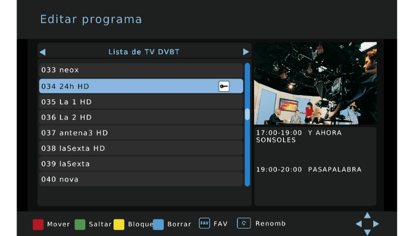Click the Renomb recall icon
The width and height of the screenshot is (414, 236).
[x=244, y=223]
